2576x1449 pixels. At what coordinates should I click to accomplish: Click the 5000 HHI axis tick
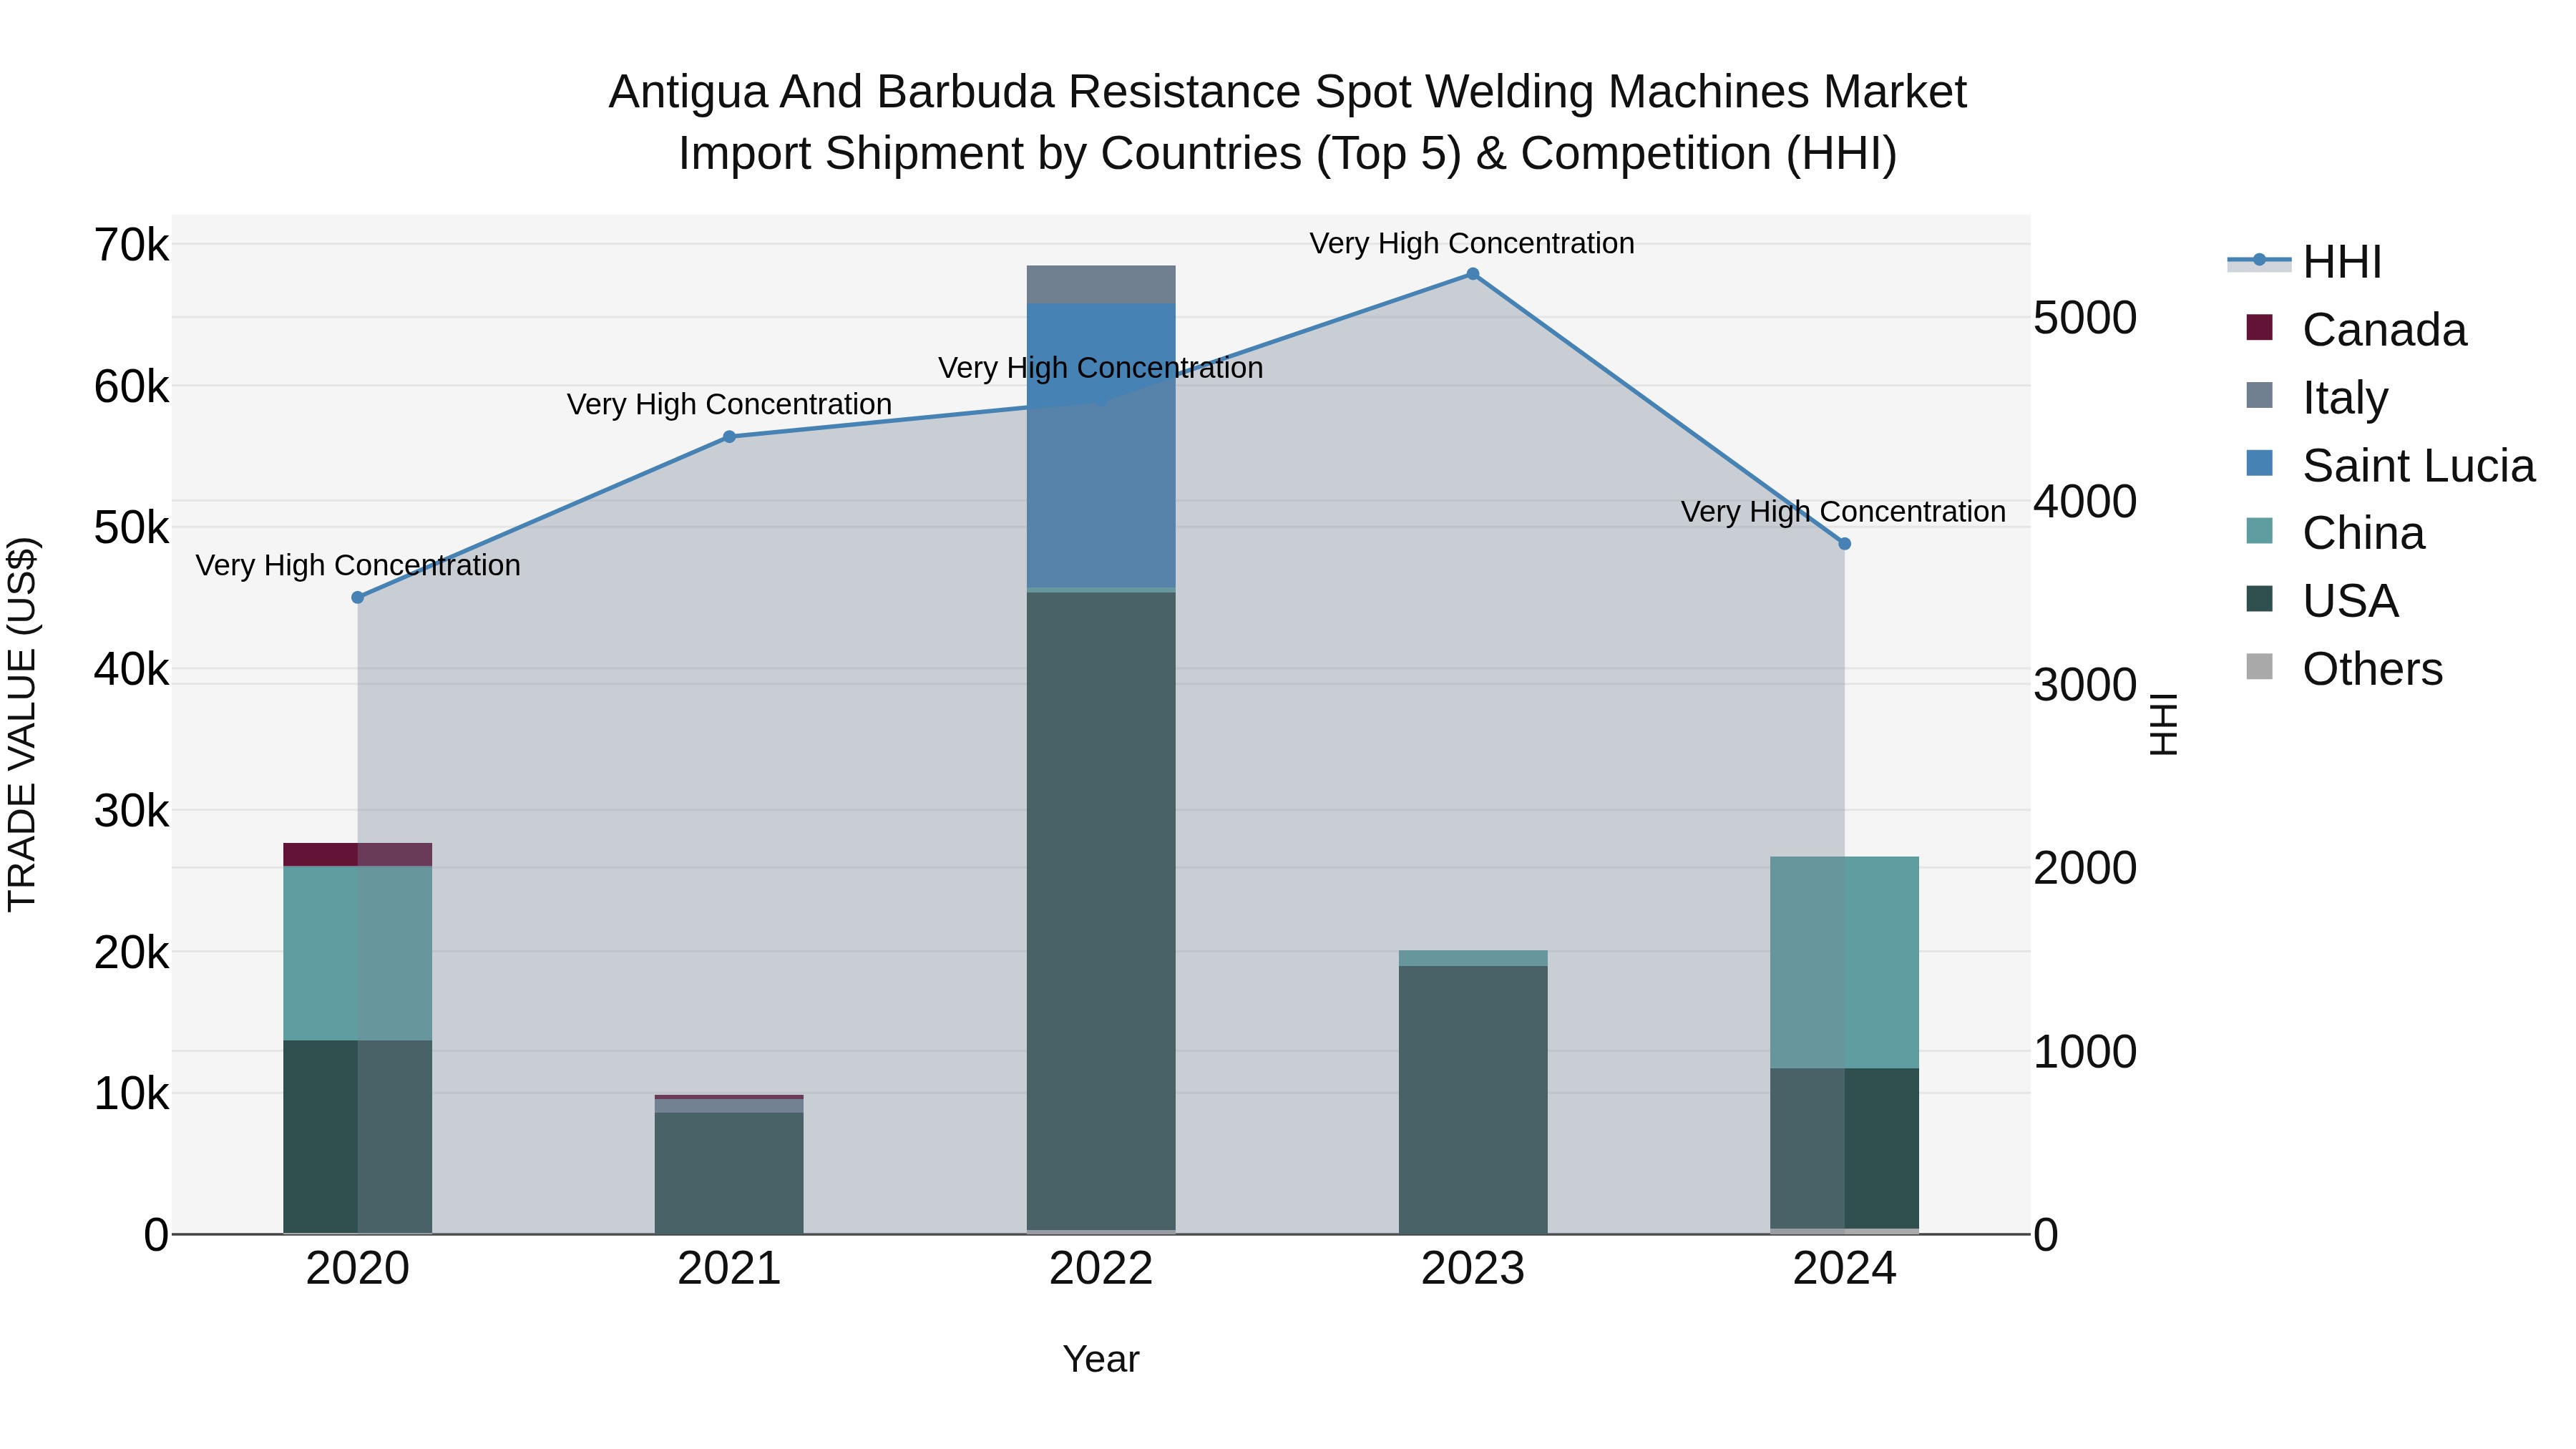[x=2086, y=318]
